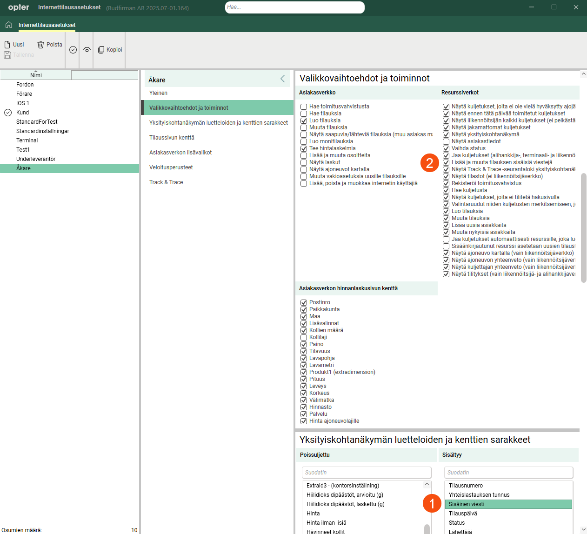587x534 pixels.
Task: Sort list by Nimi column header
Action: coord(36,75)
